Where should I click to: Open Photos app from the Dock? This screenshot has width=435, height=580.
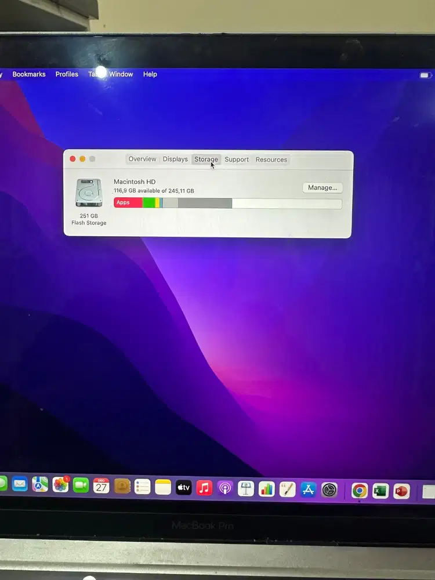point(61,484)
